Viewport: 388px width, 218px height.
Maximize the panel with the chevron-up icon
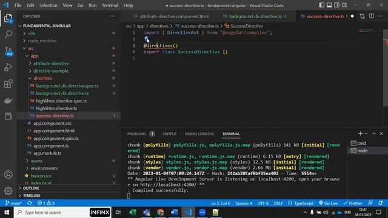point(374,133)
